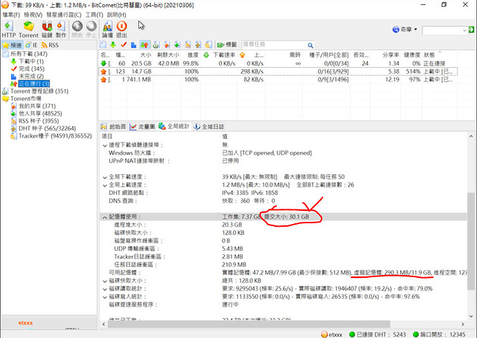Switch to the 起始頁 start page tab

(x=113, y=126)
